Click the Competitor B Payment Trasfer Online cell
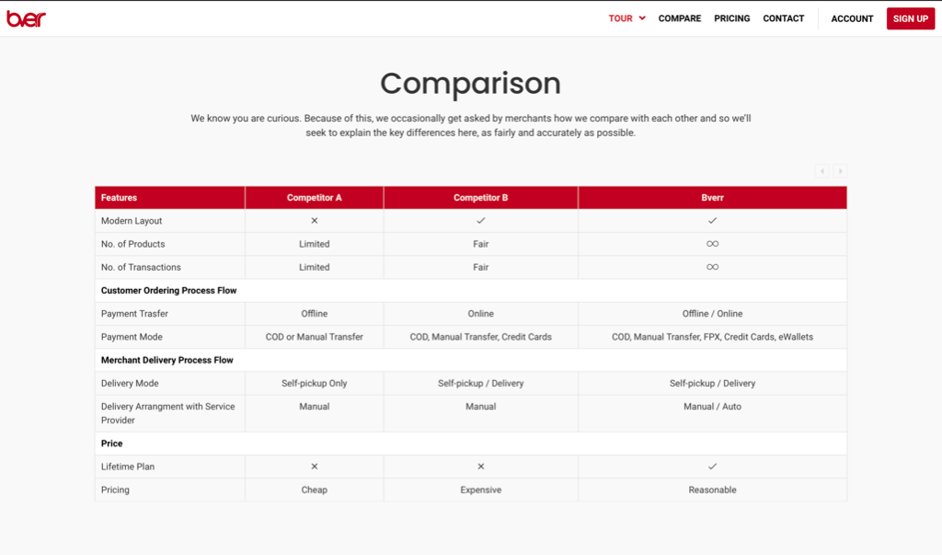This screenshot has height=555, width=942. click(480, 314)
